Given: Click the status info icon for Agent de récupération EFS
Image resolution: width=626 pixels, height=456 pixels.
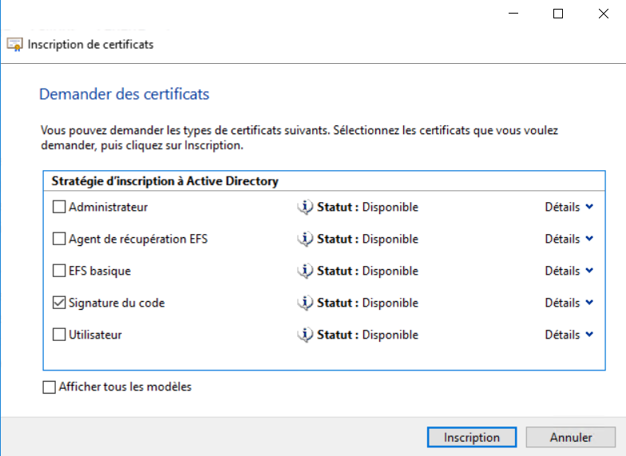Looking at the screenshot, I should [304, 239].
